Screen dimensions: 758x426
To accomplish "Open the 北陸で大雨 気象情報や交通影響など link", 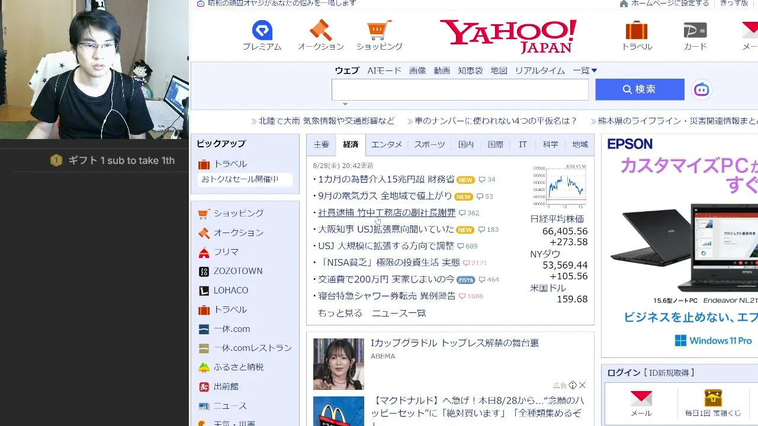I will pyautogui.click(x=326, y=121).
